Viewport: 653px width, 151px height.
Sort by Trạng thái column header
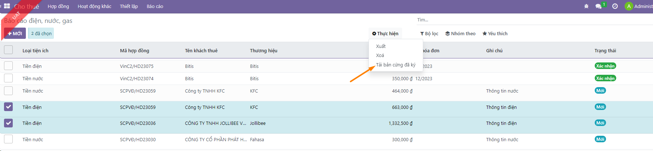click(605, 50)
